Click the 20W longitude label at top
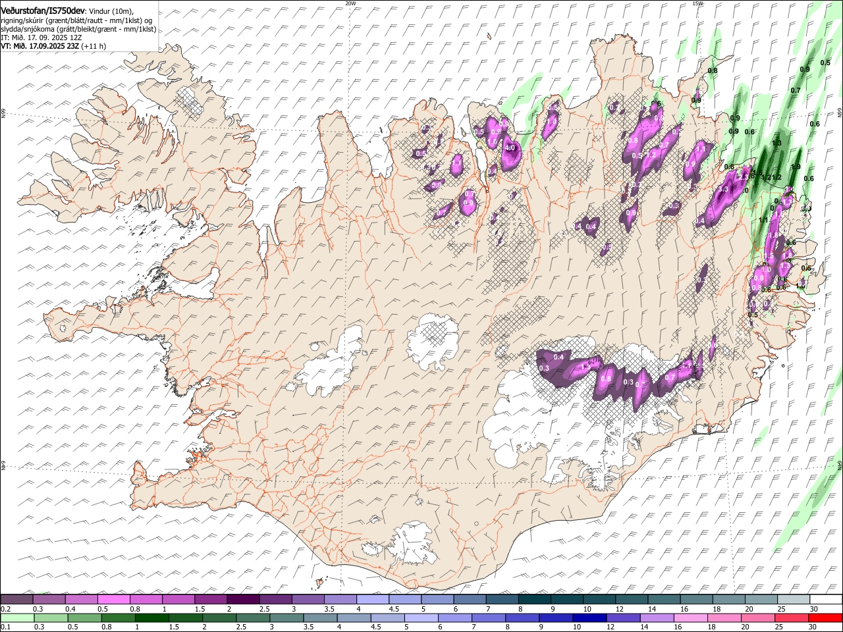This screenshot has height=632, width=843. pyautogui.click(x=350, y=3)
